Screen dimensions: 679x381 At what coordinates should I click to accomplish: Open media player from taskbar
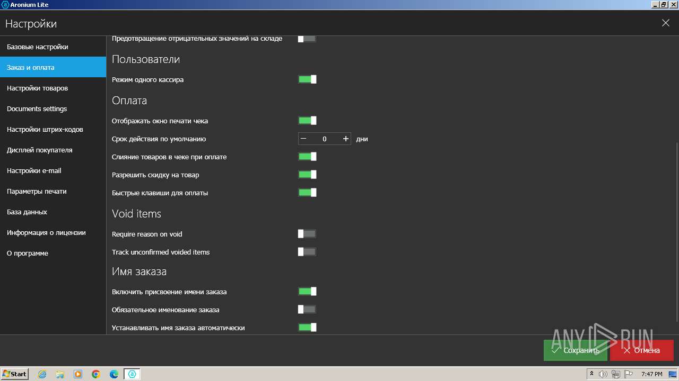78,374
